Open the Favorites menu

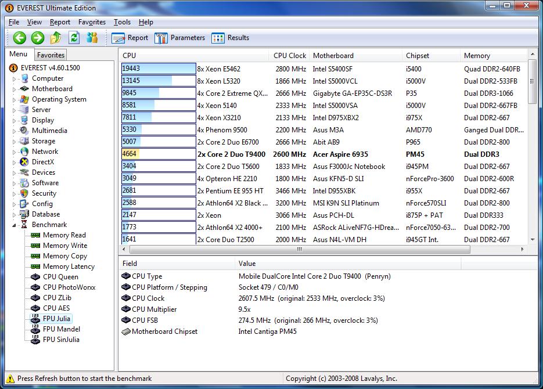[92, 22]
